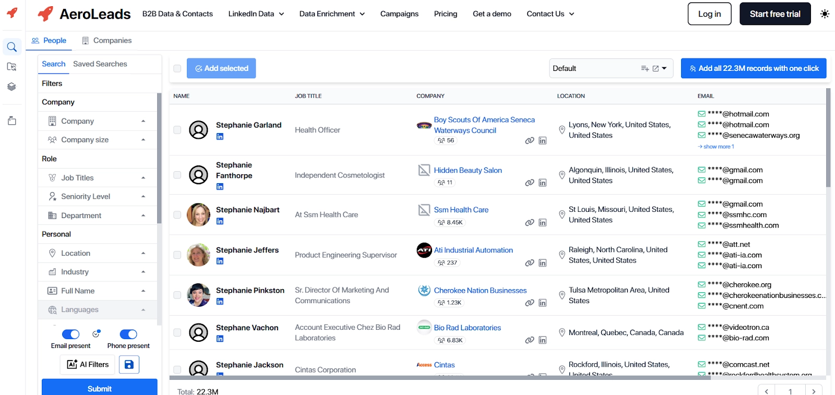Go to the previous results page
835x395 pixels.
(767, 391)
